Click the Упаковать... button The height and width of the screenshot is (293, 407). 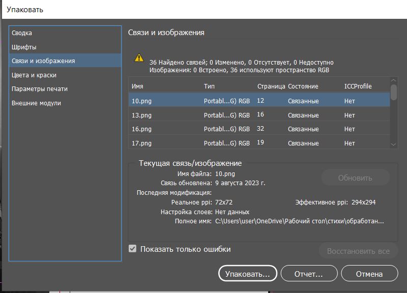pyautogui.click(x=248, y=274)
